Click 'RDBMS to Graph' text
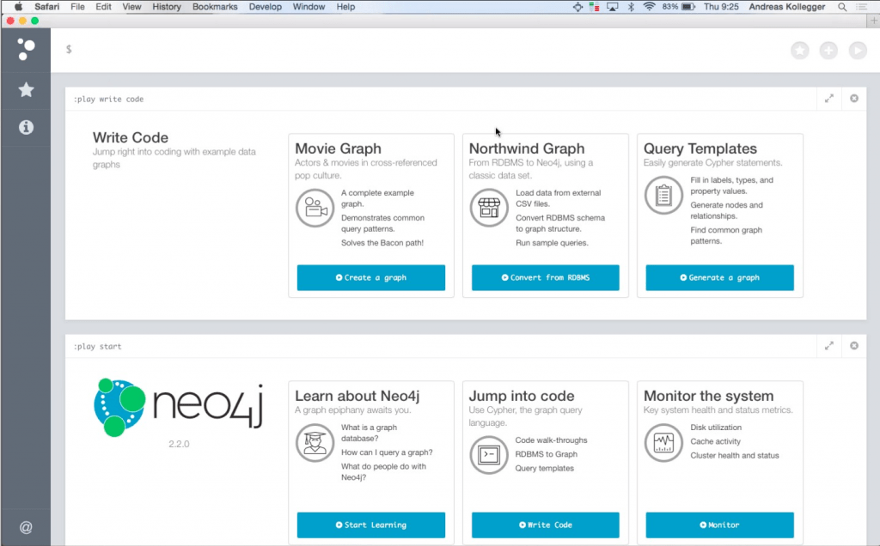 click(546, 454)
